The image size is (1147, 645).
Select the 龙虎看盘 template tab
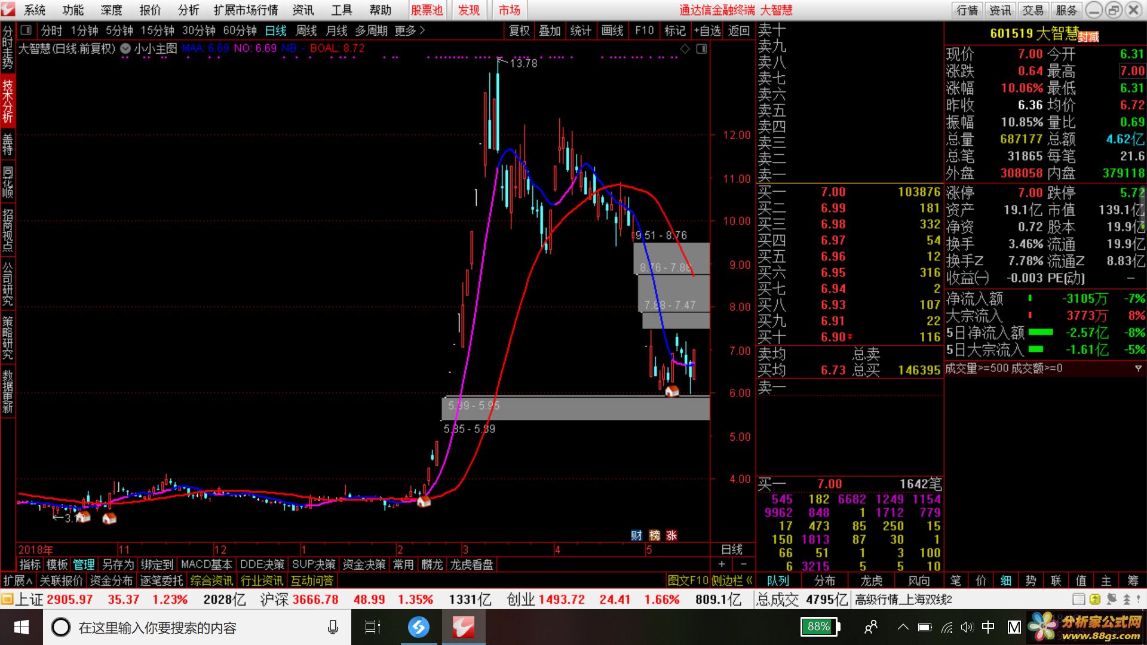coord(471,564)
